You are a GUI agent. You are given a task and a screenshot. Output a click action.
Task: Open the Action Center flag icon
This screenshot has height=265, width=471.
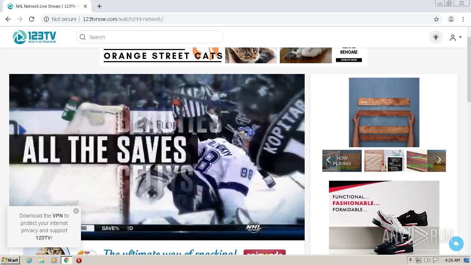coord(436,260)
